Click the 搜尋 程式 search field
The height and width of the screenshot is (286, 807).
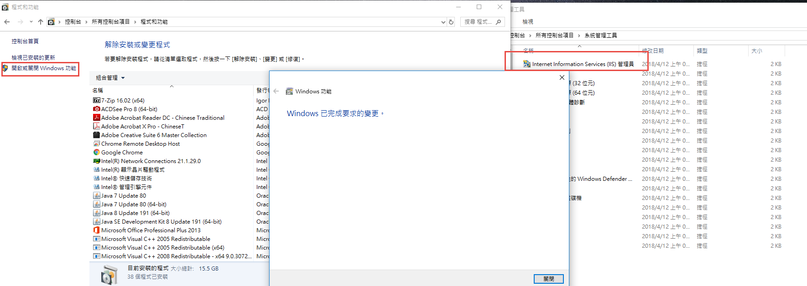pos(478,22)
